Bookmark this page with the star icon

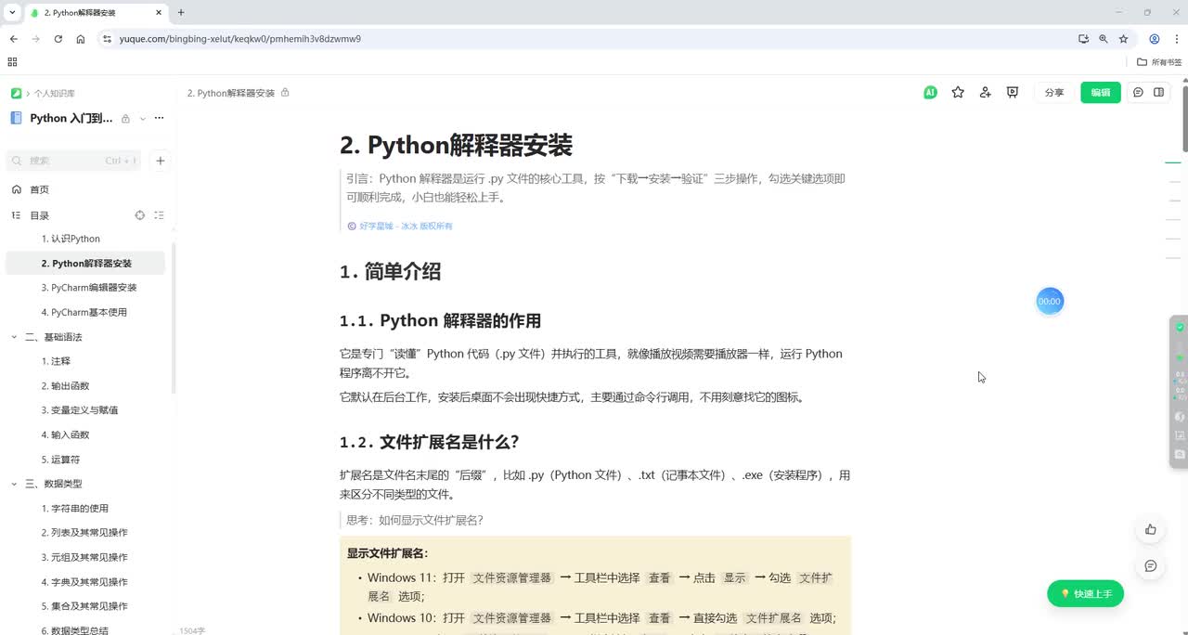point(1123,39)
